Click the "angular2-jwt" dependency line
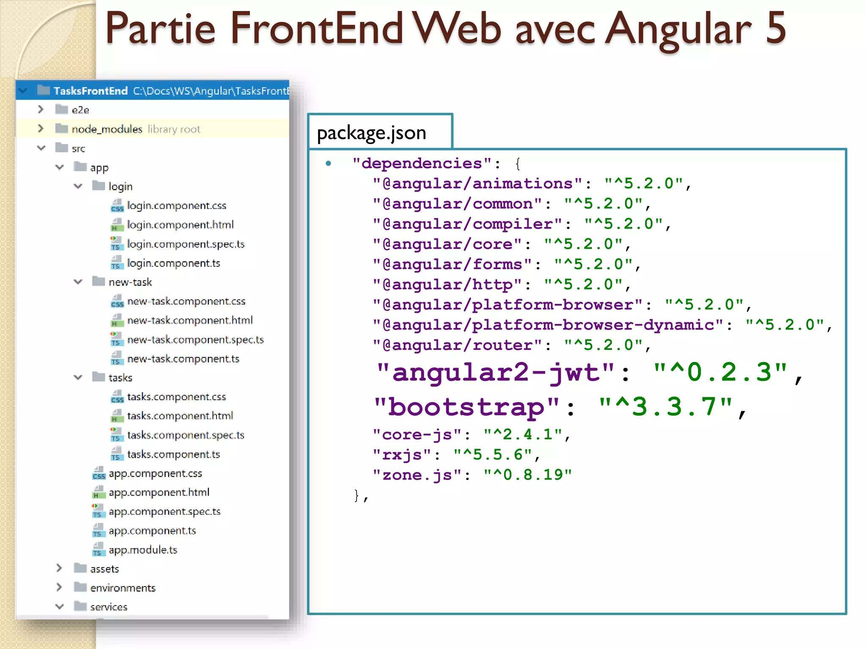The image size is (866, 649). tap(589, 373)
